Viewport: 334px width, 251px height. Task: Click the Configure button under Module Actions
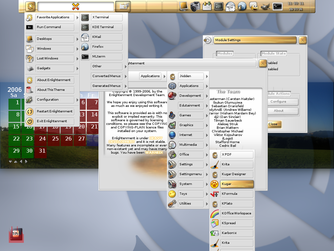click(278, 102)
